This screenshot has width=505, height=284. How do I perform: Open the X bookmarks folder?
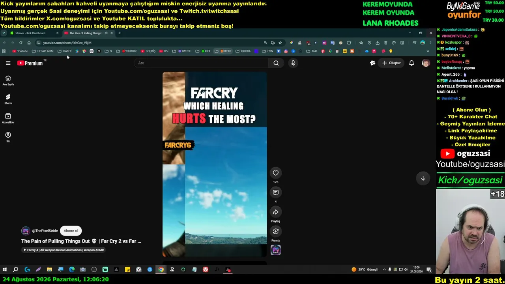point(108,51)
